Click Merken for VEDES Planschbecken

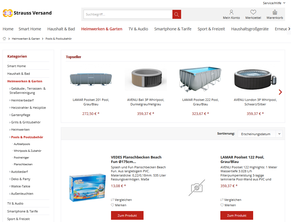[x=119, y=205]
